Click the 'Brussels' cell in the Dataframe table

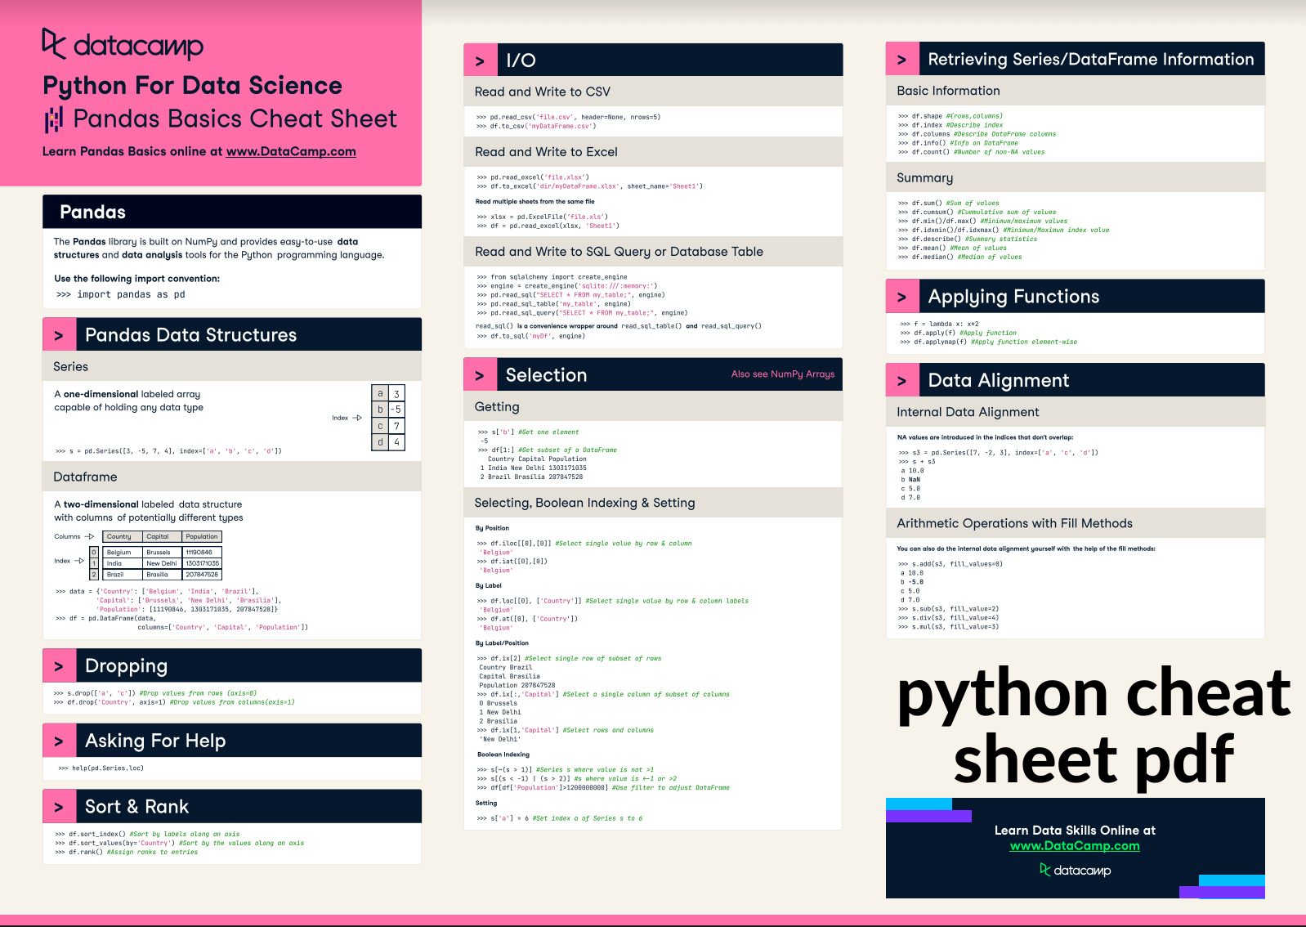[162, 553]
